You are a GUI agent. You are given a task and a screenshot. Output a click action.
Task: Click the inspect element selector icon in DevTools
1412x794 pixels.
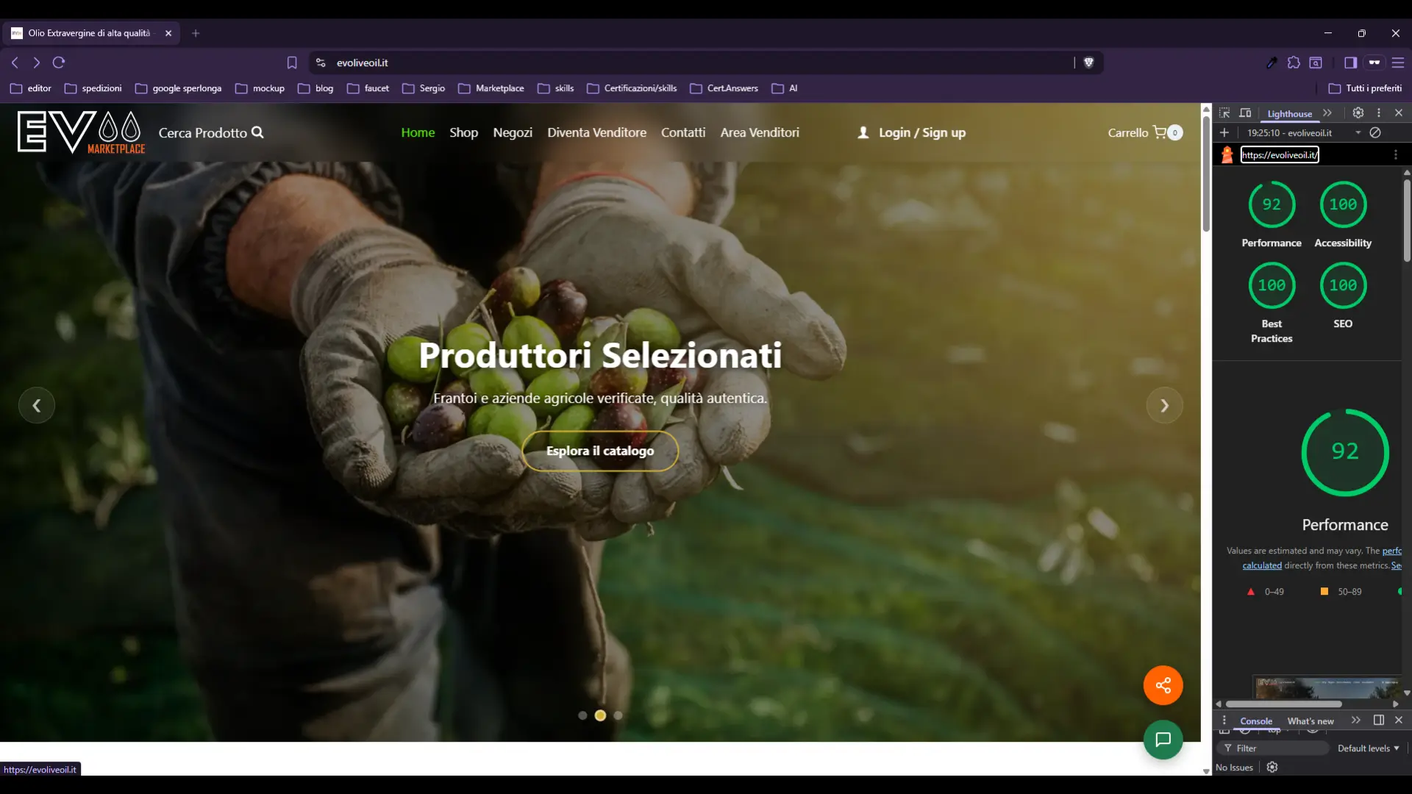[x=1224, y=113]
